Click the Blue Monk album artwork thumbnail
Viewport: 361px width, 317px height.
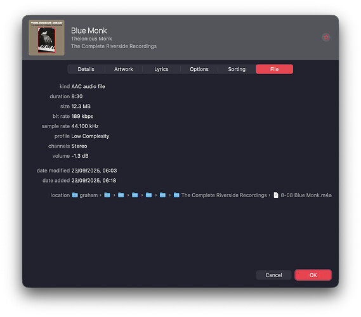click(x=46, y=38)
